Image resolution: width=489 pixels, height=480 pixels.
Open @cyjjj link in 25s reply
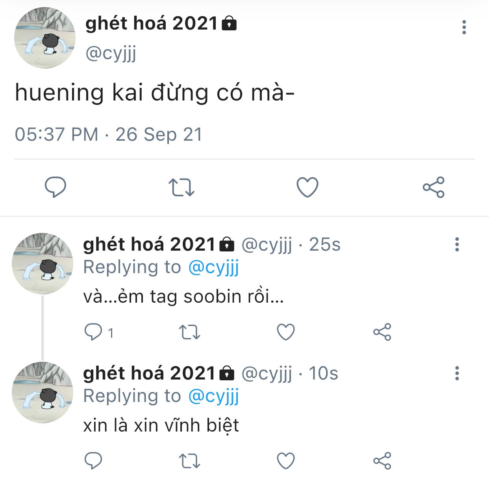[213, 268]
